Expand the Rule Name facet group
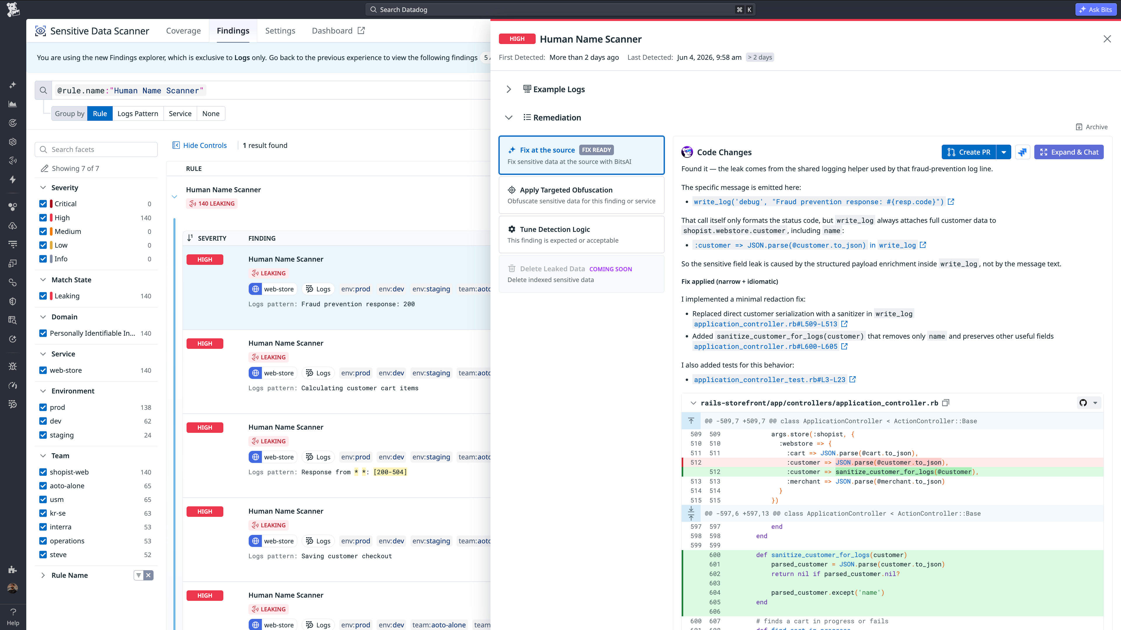This screenshot has width=1121, height=630. pyautogui.click(x=43, y=575)
